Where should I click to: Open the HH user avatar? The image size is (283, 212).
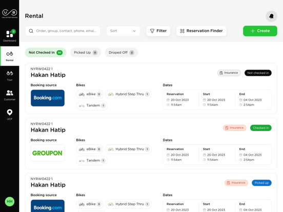pos(10,201)
